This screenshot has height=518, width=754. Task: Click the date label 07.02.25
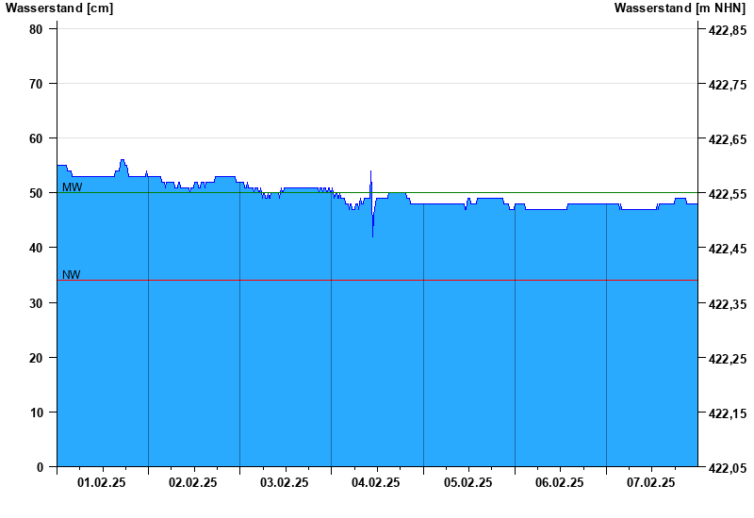(650, 482)
